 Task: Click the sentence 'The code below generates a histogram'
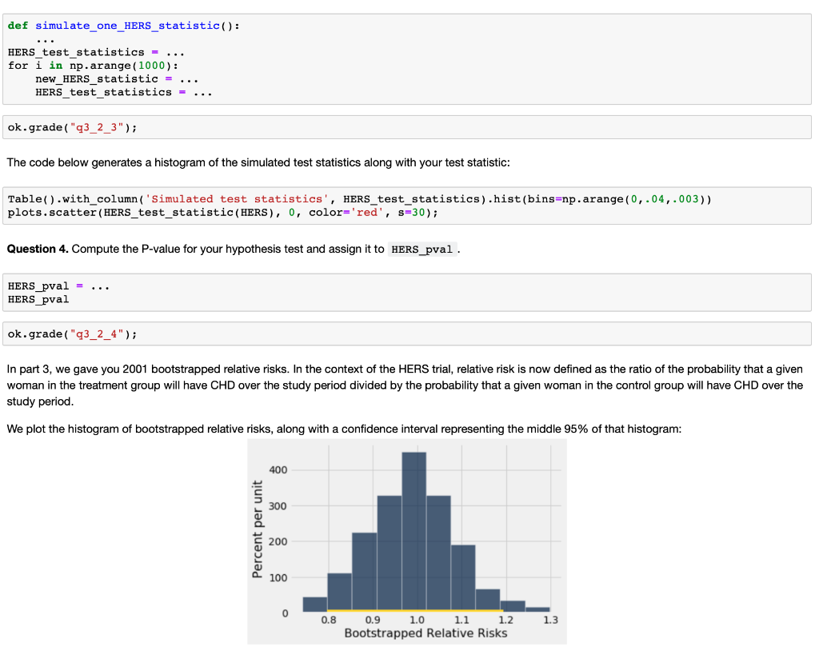[258, 162]
